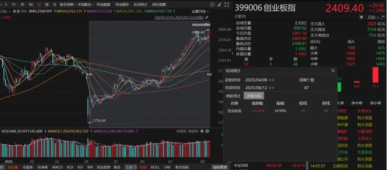Expand the dropdown arrow before 5 period
This screenshot has width=387, height=170.
click(x=1, y=5)
